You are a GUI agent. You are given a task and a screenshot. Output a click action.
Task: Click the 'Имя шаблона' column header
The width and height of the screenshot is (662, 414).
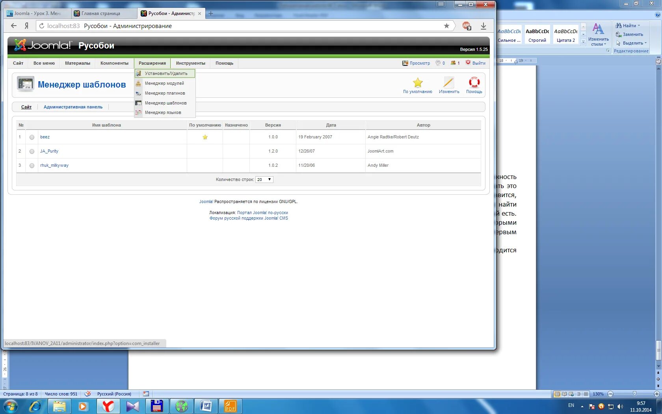pos(106,125)
